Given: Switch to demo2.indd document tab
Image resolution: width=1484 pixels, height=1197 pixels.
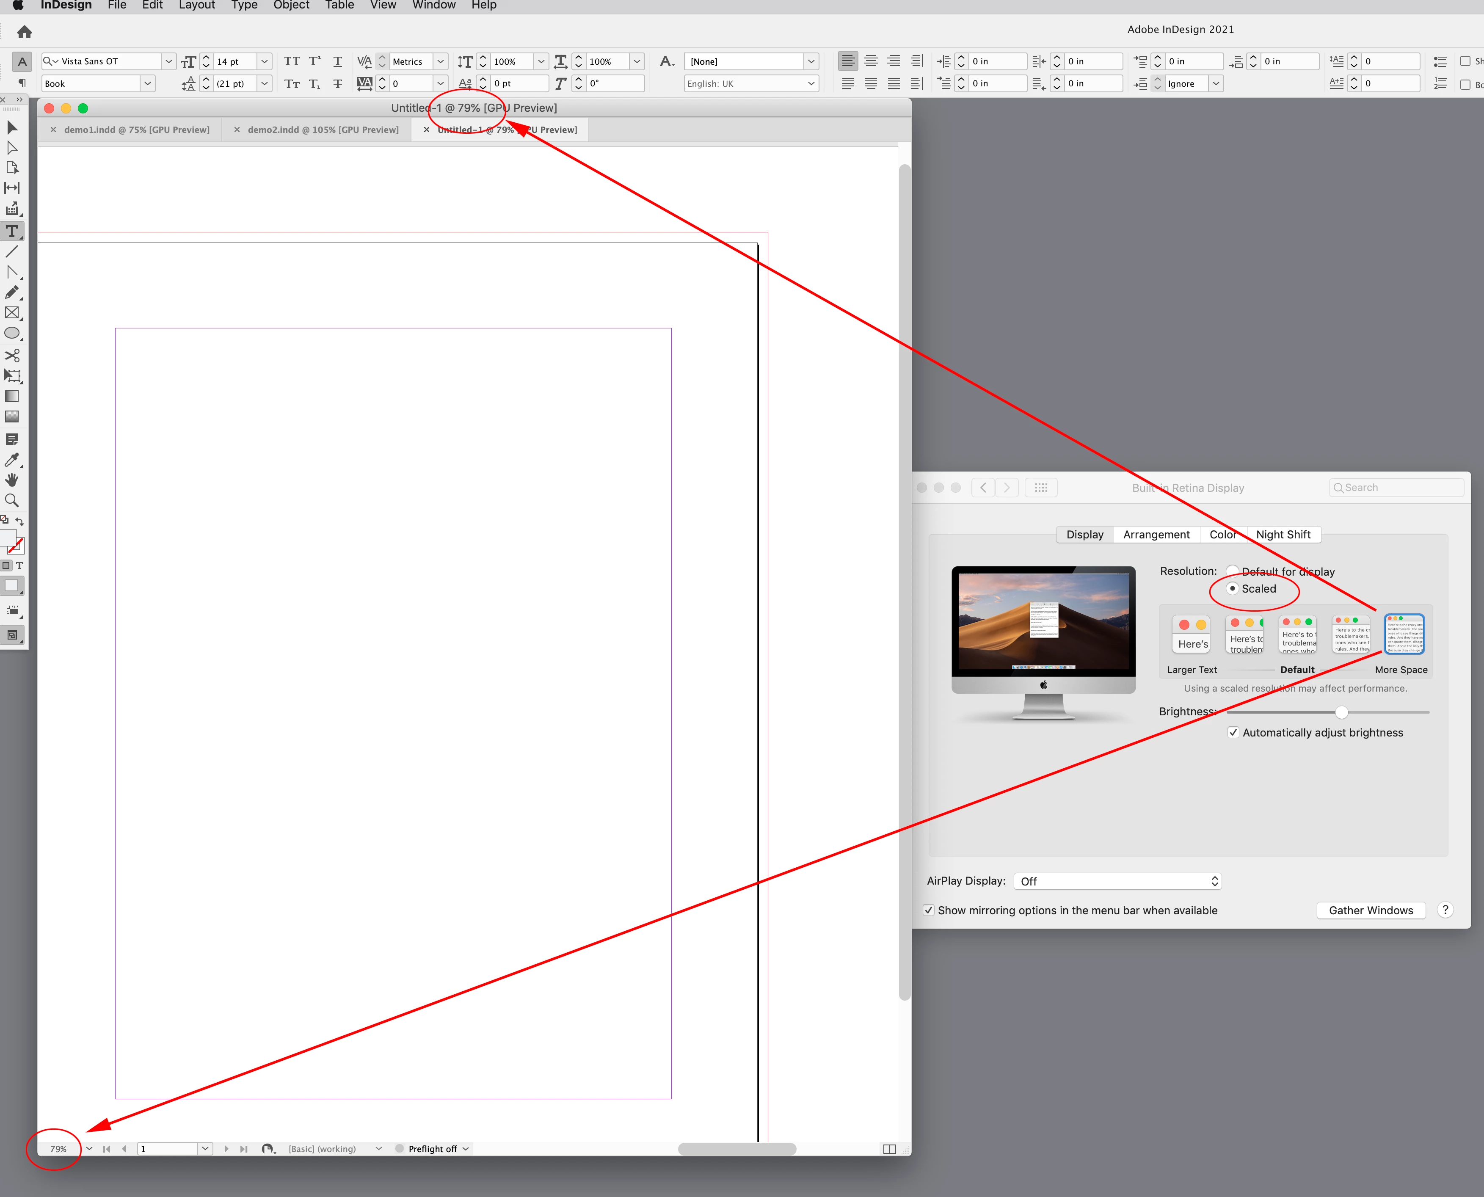Looking at the screenshot, I should [323, 130].
